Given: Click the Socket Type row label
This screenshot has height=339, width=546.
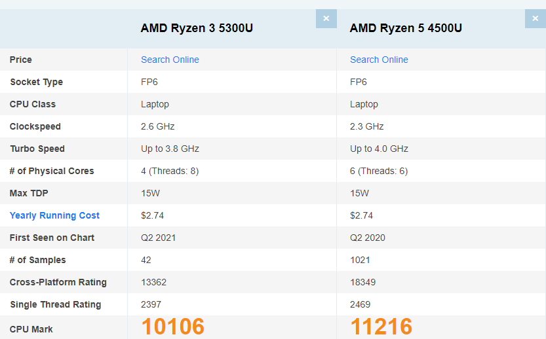Looking at the screenshot, I should tap(37, 82).
